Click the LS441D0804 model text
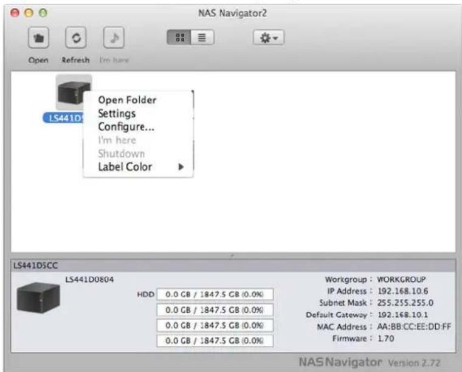The image size is (462, 372). click(89, 280)
